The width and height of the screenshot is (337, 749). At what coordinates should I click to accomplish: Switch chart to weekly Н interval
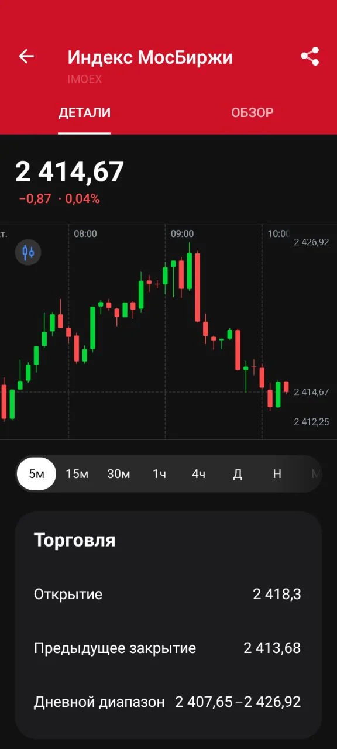click(277, 473)
